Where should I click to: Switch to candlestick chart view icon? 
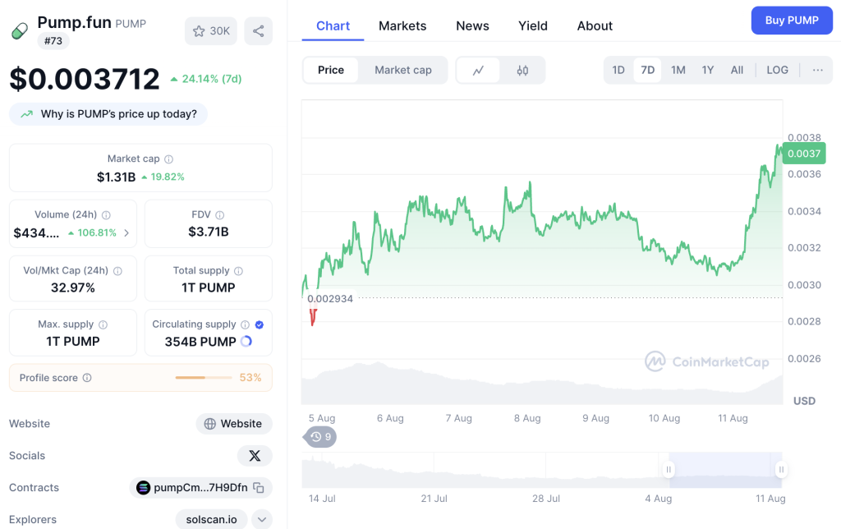pos(522,71)
